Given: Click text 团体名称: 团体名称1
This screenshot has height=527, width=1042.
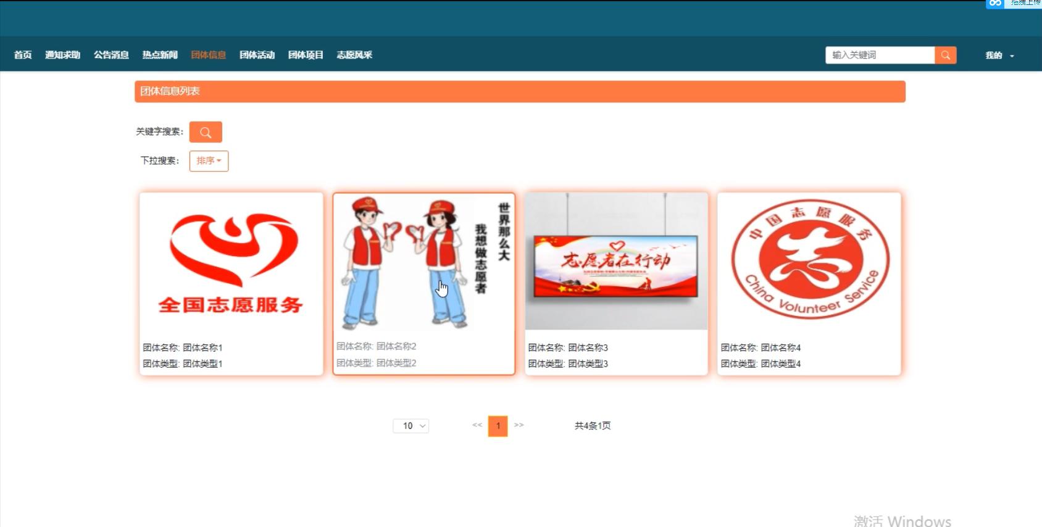Looking at the screenshot, I should click(x=183, y=348).
